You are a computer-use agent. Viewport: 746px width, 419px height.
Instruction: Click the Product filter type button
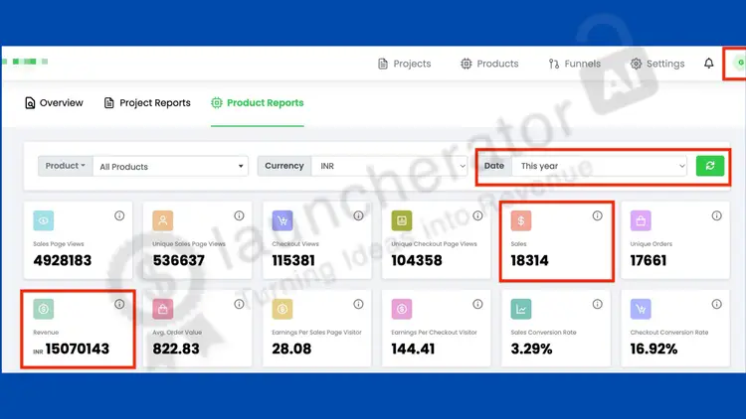coord(66,166)
